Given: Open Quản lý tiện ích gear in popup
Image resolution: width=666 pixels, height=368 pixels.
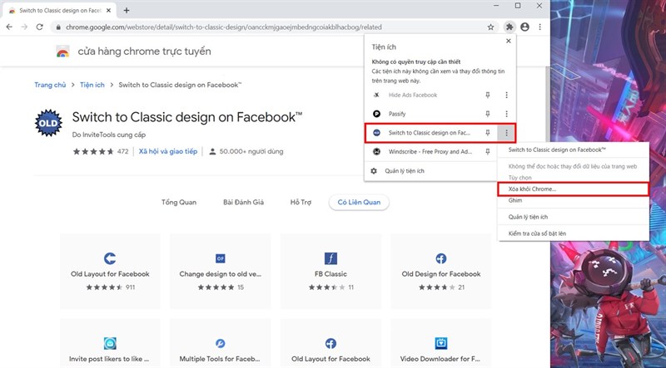Looking at the screenshot, I should tap(374, 171).
